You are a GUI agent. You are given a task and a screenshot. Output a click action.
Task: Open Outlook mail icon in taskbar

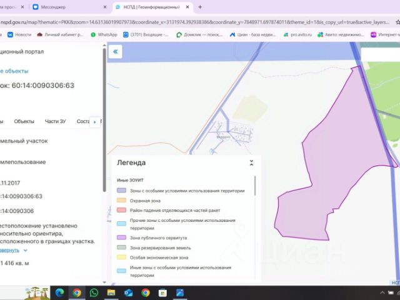[x=128, y=292]
